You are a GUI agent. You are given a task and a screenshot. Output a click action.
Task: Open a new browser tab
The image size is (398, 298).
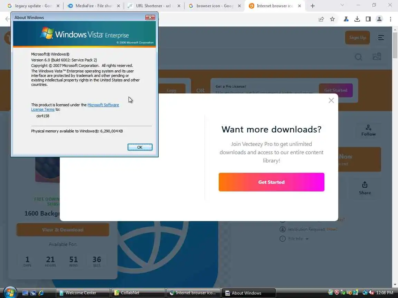click(x=312, y=6)
